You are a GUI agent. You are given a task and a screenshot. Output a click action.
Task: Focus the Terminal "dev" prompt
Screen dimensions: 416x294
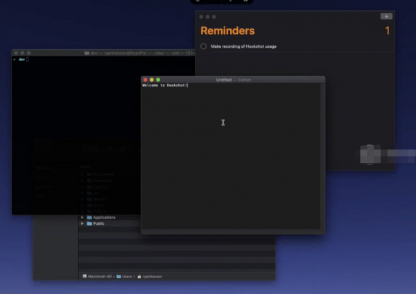pyautogui.click(x=21, y=60)
